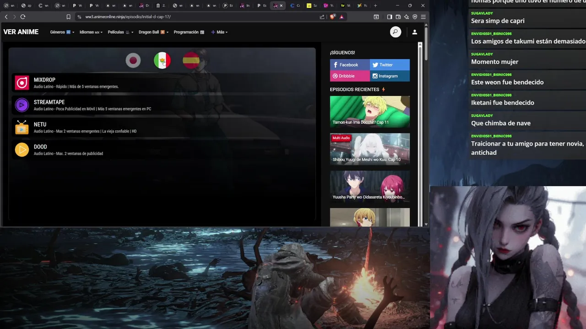Viewport: 586px width, 329px height.
Task: Open the site settings icon in address bar
Action: click(x=79, y=17)
